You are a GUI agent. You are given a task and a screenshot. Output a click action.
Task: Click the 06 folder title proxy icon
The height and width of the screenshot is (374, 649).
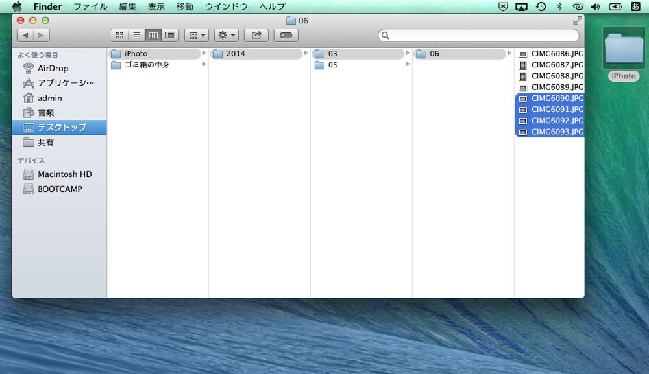pyautogui.click(x=291, y=21)
